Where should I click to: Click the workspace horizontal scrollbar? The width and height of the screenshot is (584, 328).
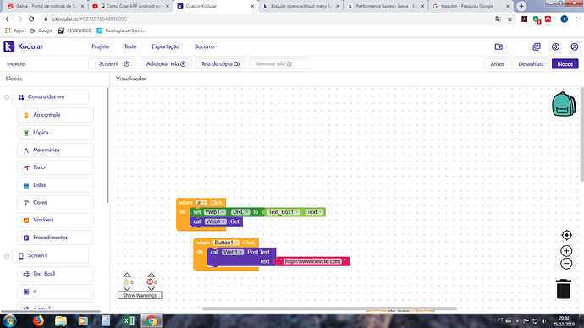tap(329, 309)
